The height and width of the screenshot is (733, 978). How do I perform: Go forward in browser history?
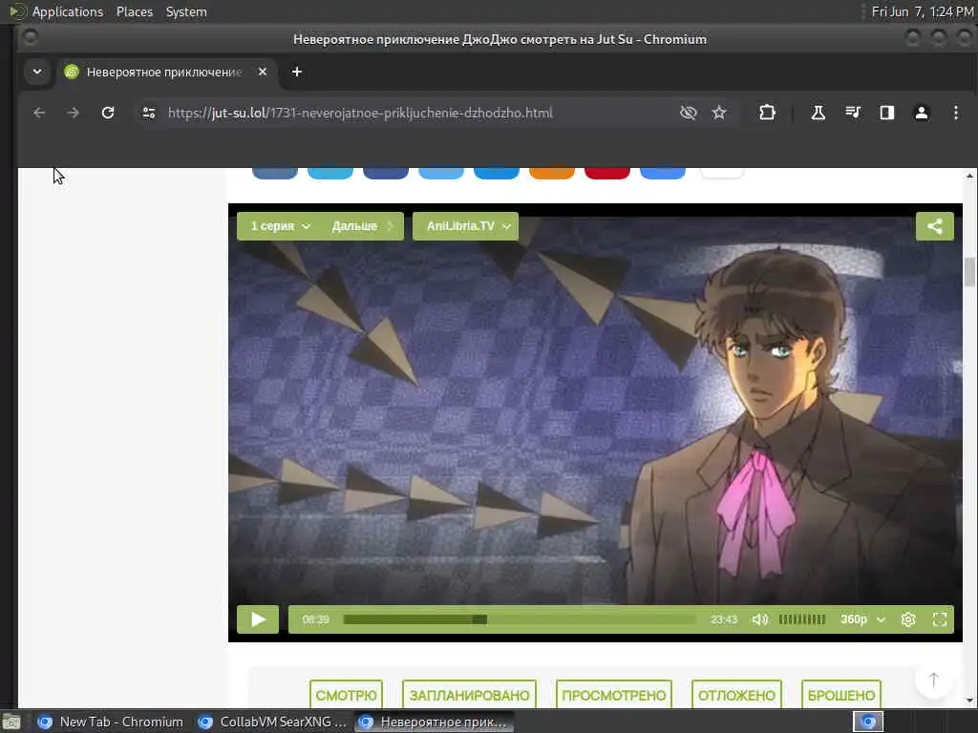coord(73,113)
